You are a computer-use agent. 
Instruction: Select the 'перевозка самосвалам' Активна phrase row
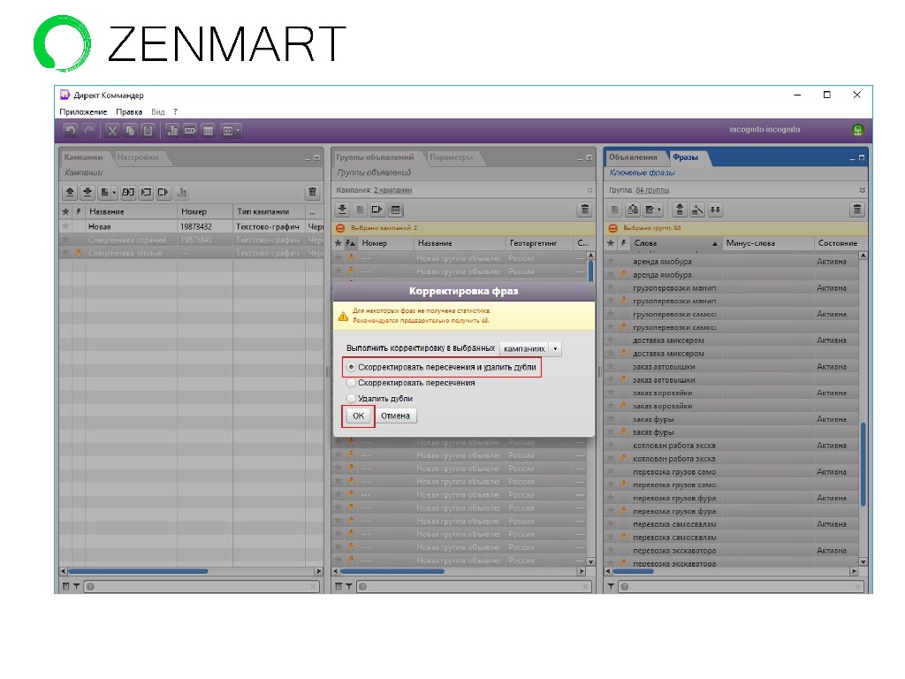[x=732, y=524]
